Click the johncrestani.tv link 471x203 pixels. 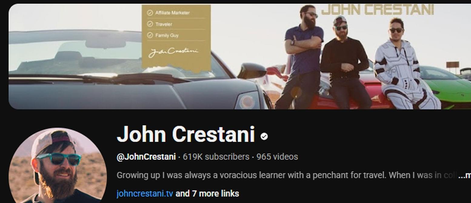click(x=145, y=193)
